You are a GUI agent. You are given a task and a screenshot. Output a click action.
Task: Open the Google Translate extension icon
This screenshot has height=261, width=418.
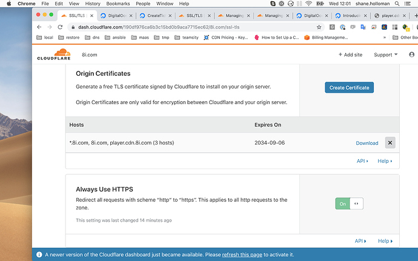click(x=363, y=27)
